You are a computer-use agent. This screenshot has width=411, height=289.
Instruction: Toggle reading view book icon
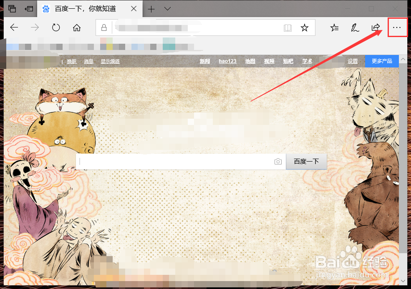point(287,28)
